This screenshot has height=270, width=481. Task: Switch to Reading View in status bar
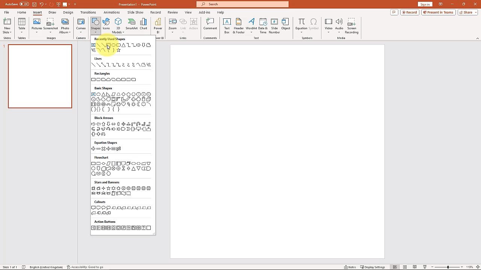pyautogui.click(x=414, y=267)
